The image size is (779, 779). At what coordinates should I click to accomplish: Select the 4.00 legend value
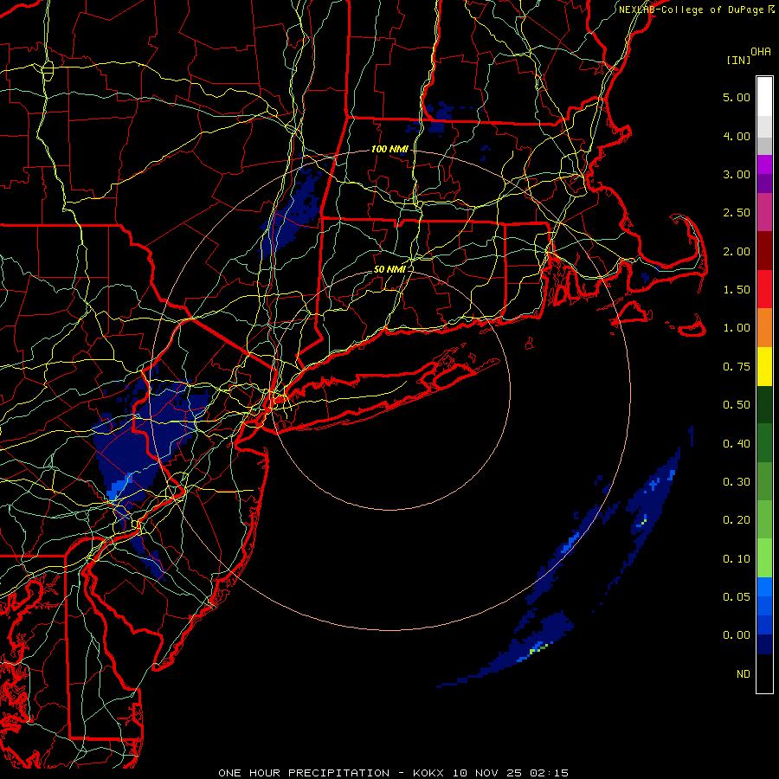pyautogui.click(x=737, y=136)
